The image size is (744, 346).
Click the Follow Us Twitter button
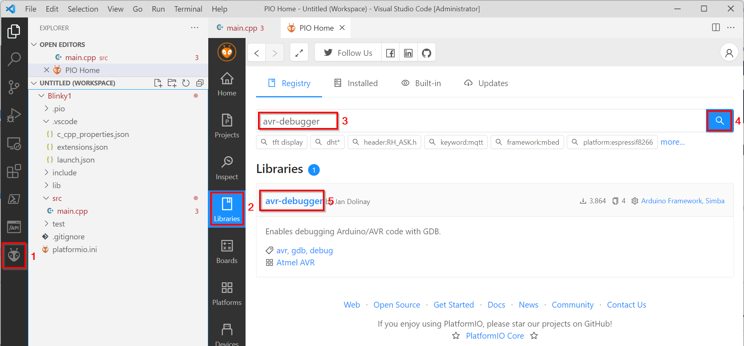click(348, 53)
